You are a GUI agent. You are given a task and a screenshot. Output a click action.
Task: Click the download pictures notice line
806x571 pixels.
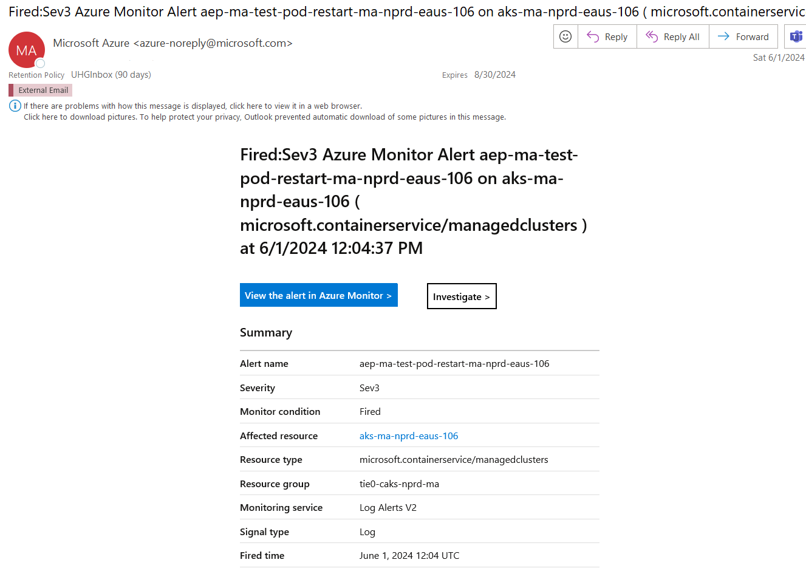tap(264, 117)
